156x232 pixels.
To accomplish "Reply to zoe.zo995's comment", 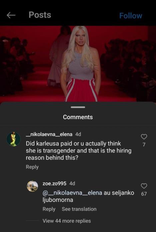I will pyautogui.click(x=49, y=209).
